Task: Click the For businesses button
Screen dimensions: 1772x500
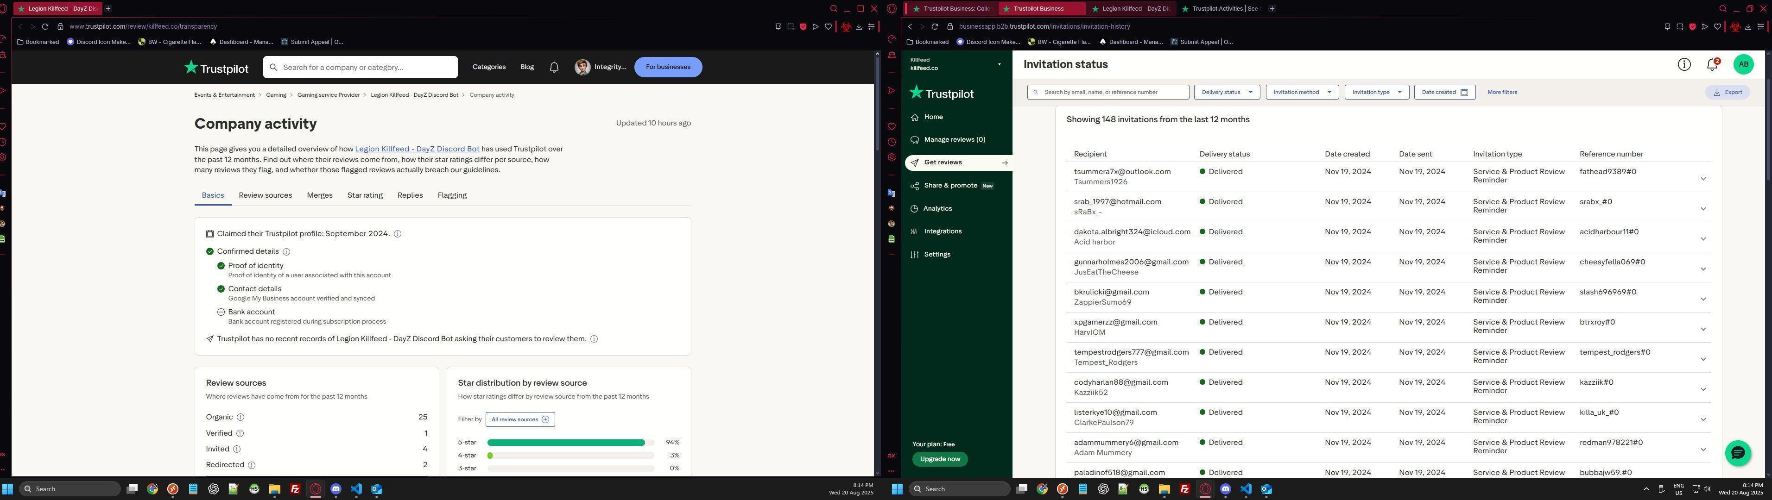Action: tap(668, 67)
